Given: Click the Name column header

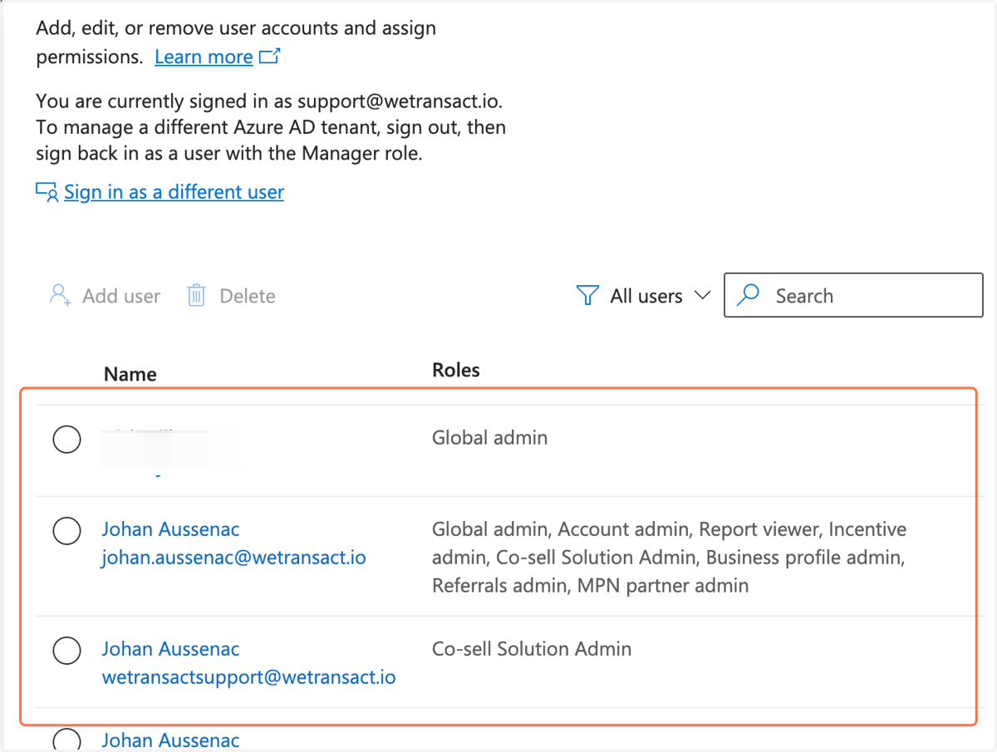Looking at the screenshot, I should pos(130,374).
